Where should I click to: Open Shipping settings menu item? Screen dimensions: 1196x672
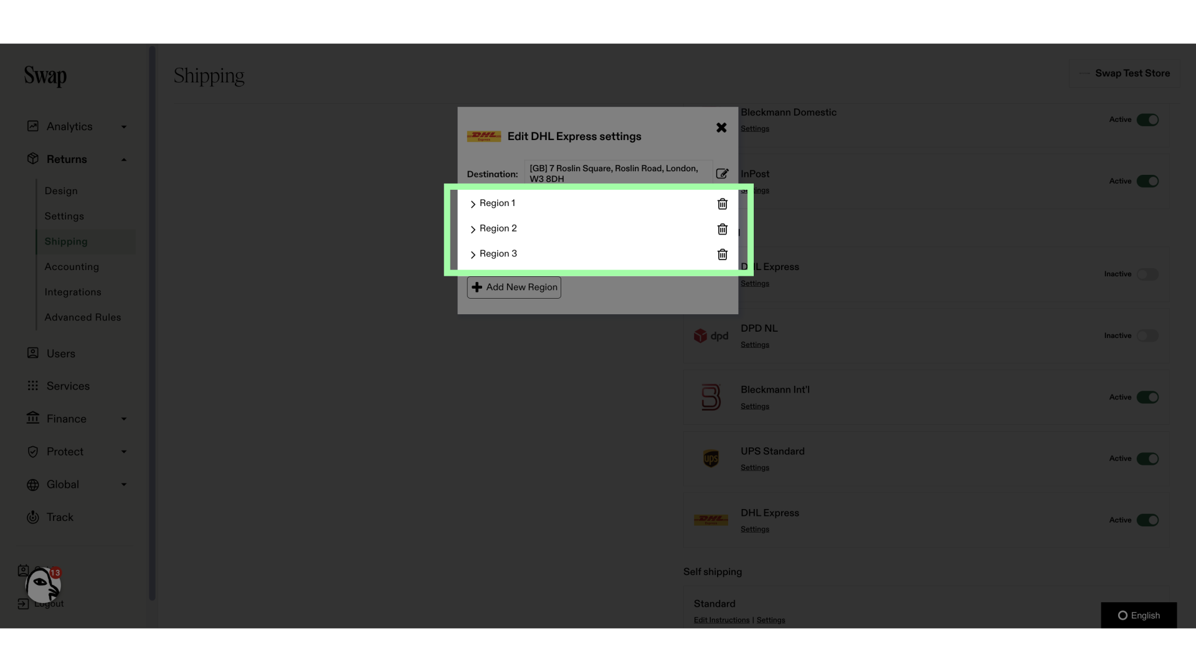pyautogui.click(x=65, y=241)
